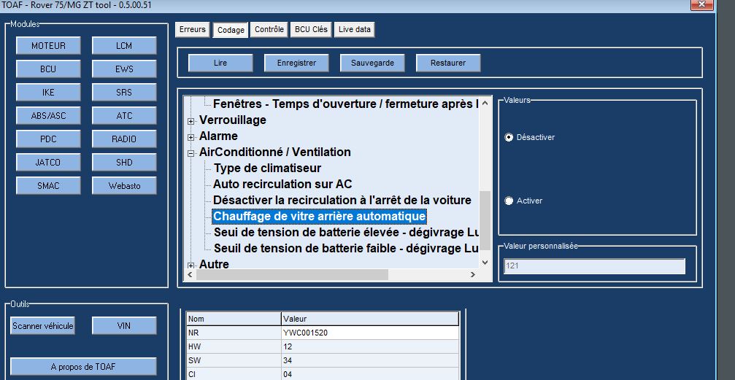This screenshot has width=735, height=380.
Task: Click the Valeur column header
Action: pos(370,319)
